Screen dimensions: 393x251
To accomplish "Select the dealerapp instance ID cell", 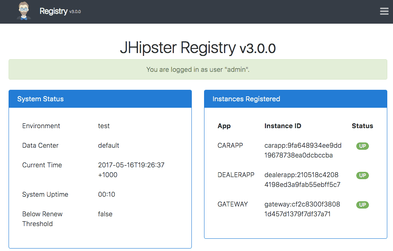I will [302, 180].
